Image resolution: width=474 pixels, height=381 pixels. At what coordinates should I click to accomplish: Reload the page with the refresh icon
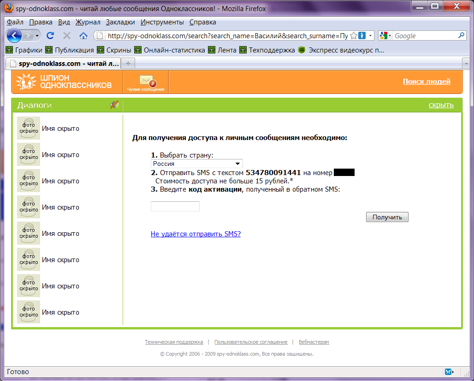[50, 35]
